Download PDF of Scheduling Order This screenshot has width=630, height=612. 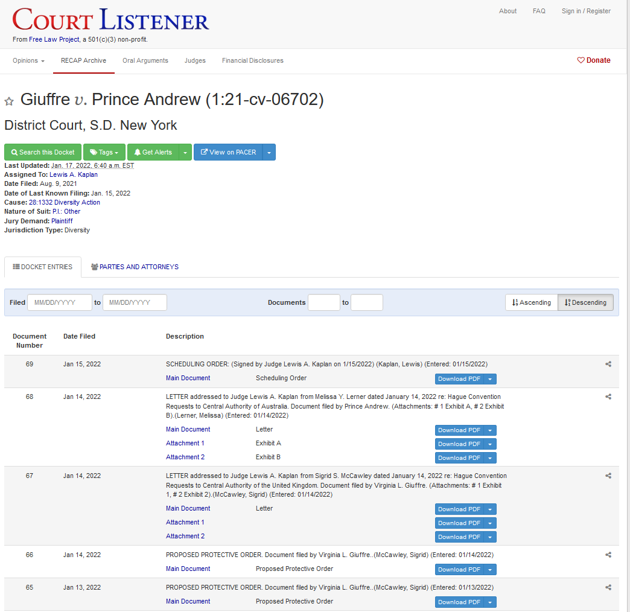click(459, 379)
